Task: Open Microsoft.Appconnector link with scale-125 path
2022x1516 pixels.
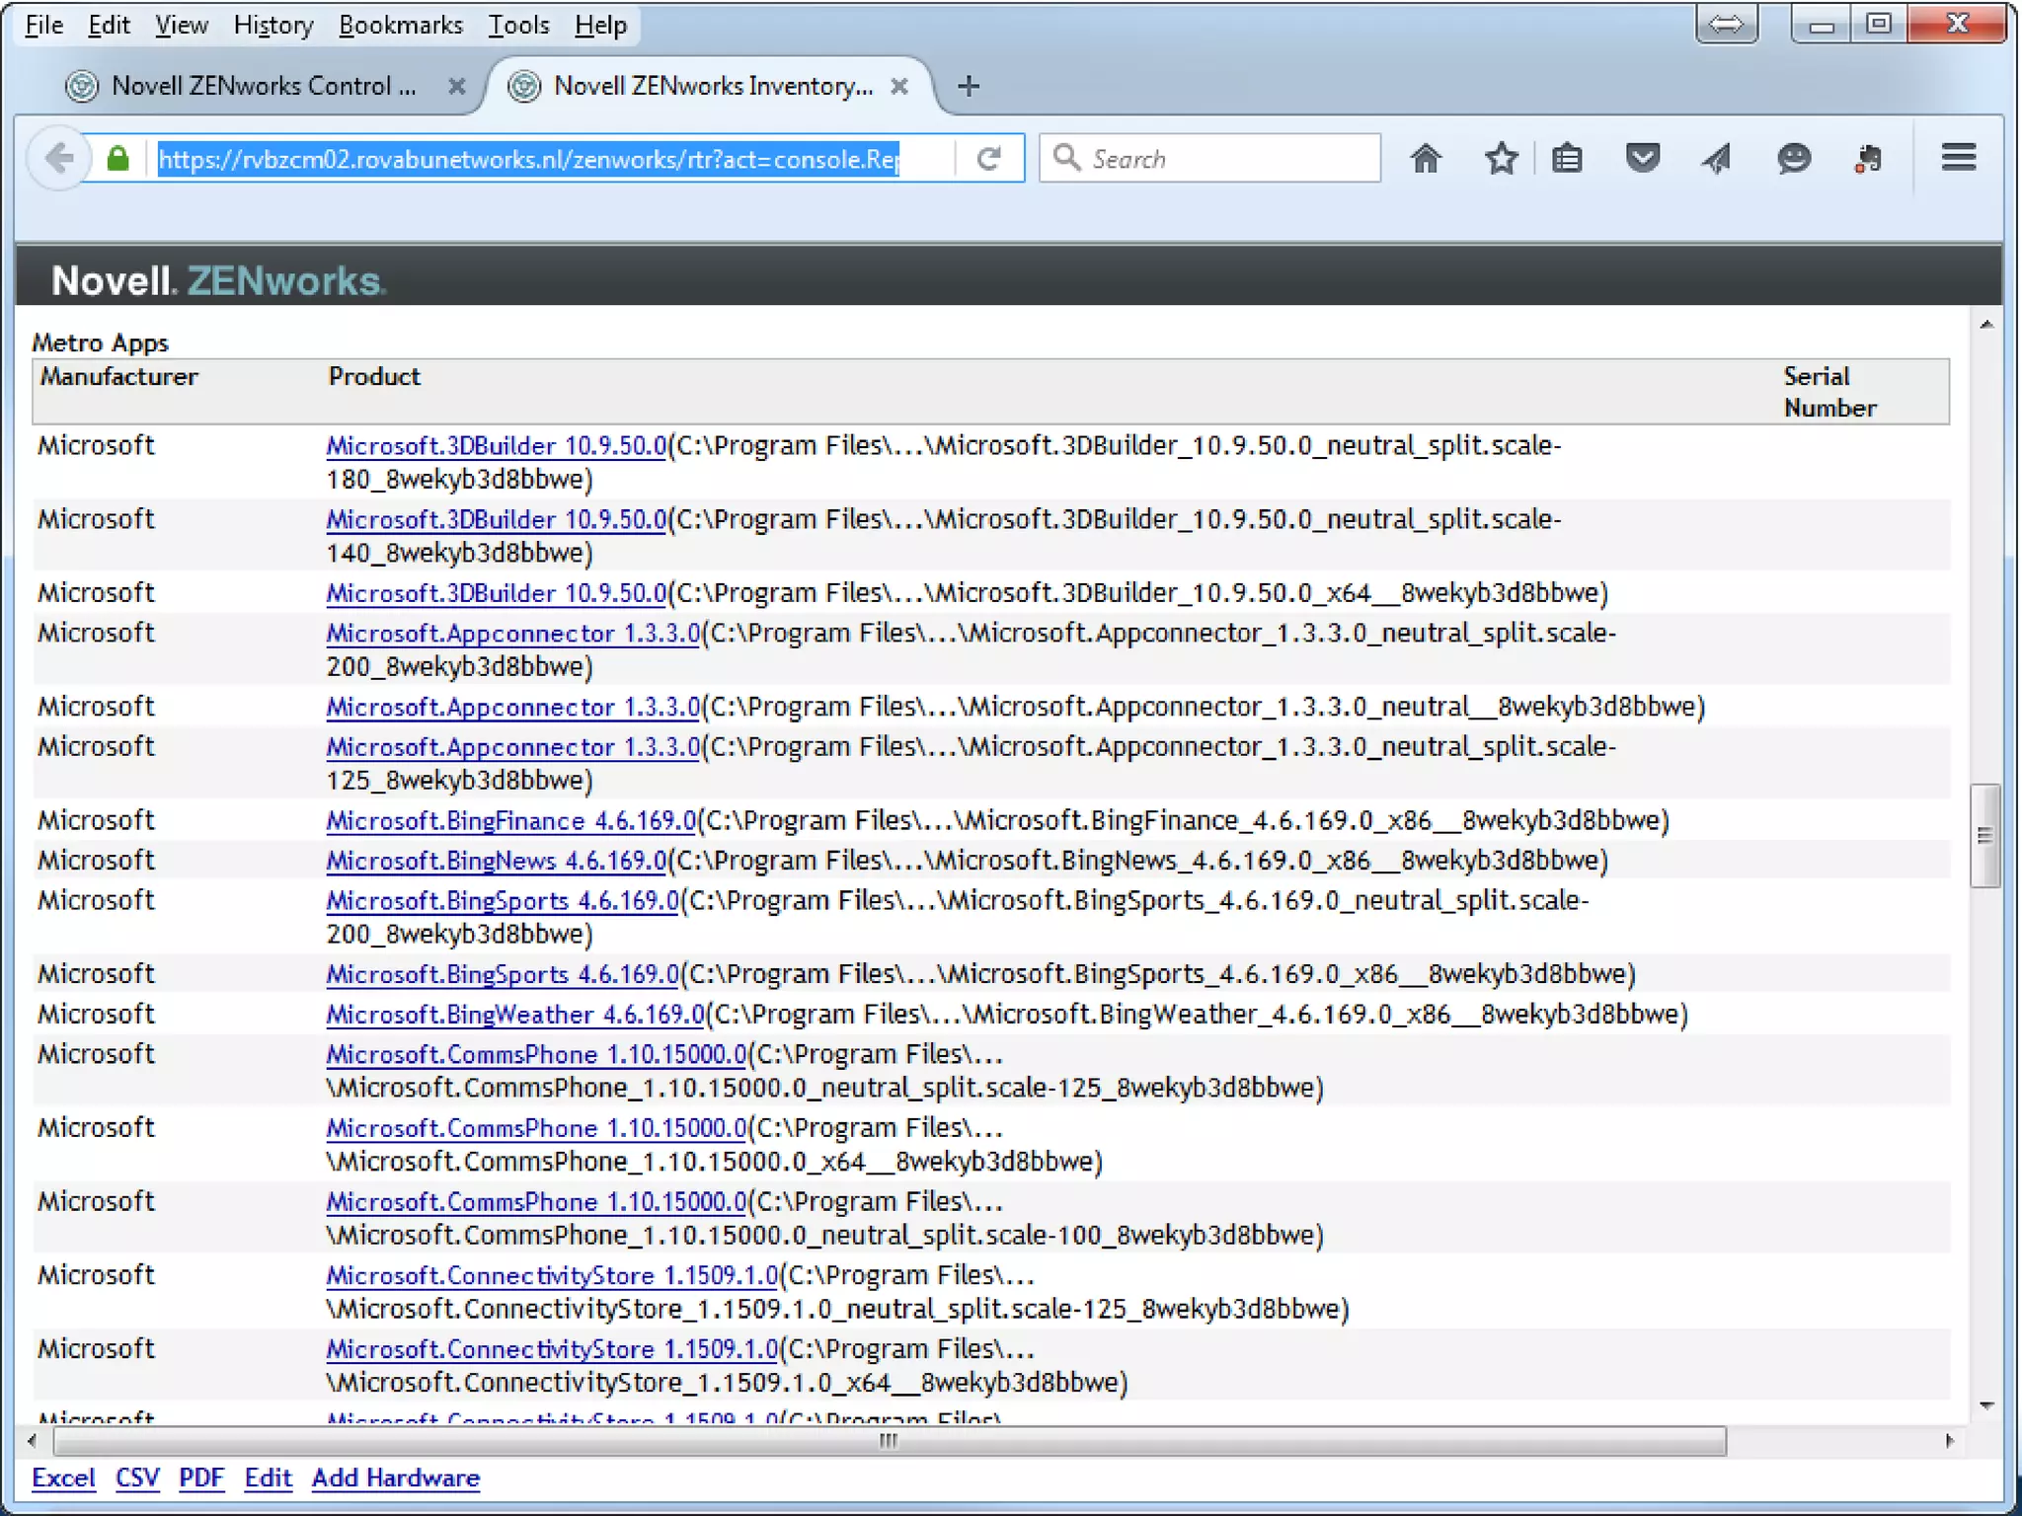Action: coord(513,746)
